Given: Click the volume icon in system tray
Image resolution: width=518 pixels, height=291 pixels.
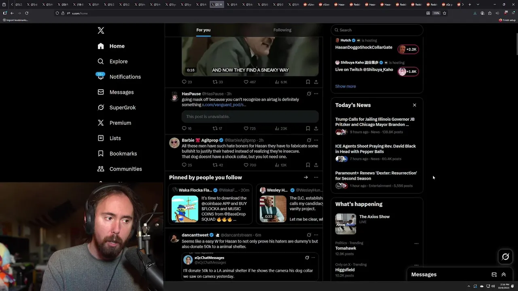Looking at the screenshot, I should pyautogui.click(x=493, y=286).
